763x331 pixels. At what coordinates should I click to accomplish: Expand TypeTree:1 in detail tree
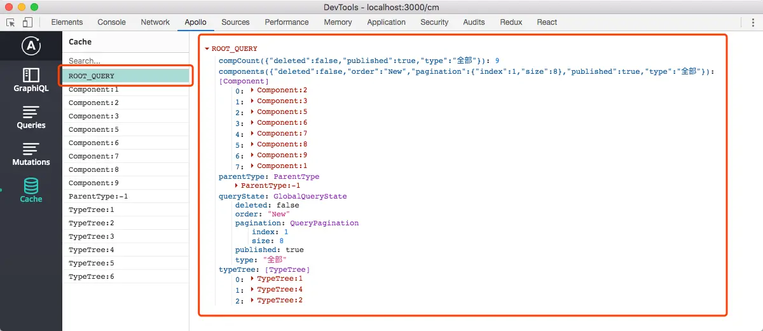(x=253, y=279)
